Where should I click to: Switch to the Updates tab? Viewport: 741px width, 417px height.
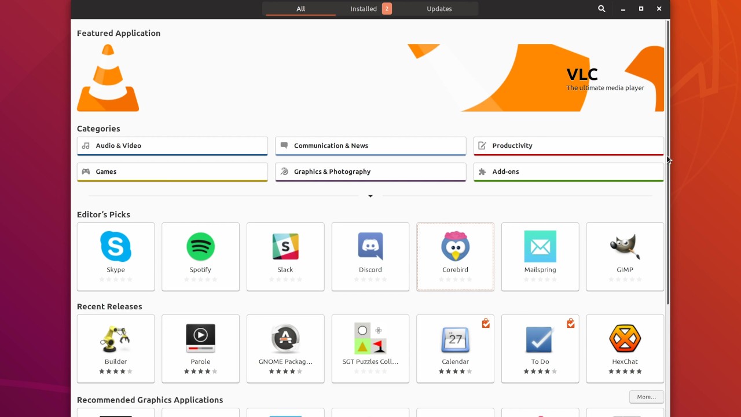[439, 9]
